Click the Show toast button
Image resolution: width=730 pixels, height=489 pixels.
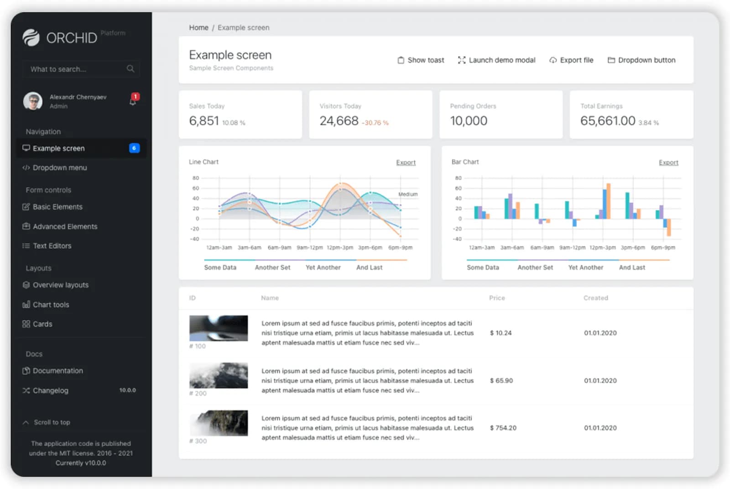[x=421, y=60]
